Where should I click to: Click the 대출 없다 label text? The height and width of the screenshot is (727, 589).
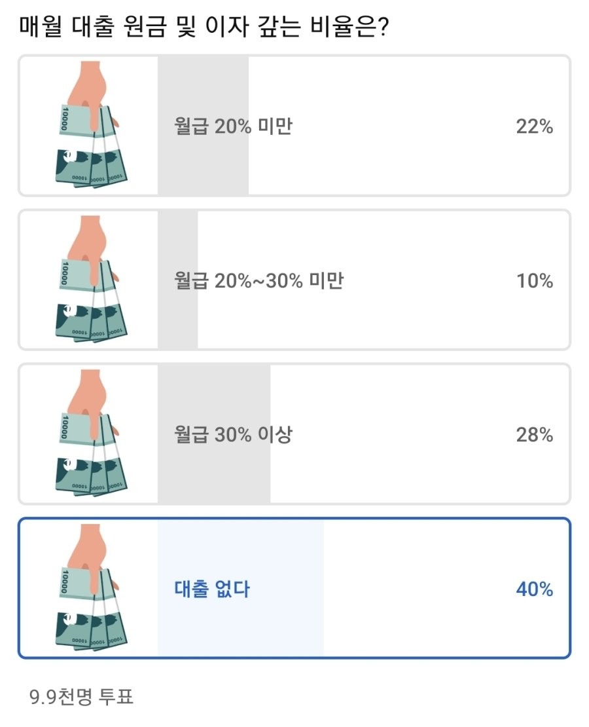tap(212, 589)
